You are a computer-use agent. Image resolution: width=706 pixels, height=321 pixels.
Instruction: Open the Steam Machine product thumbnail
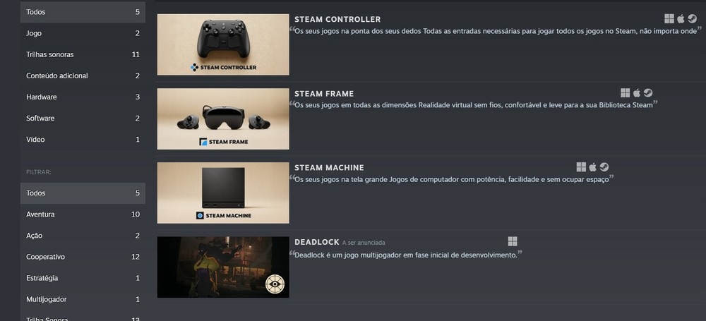coord(223,193)
